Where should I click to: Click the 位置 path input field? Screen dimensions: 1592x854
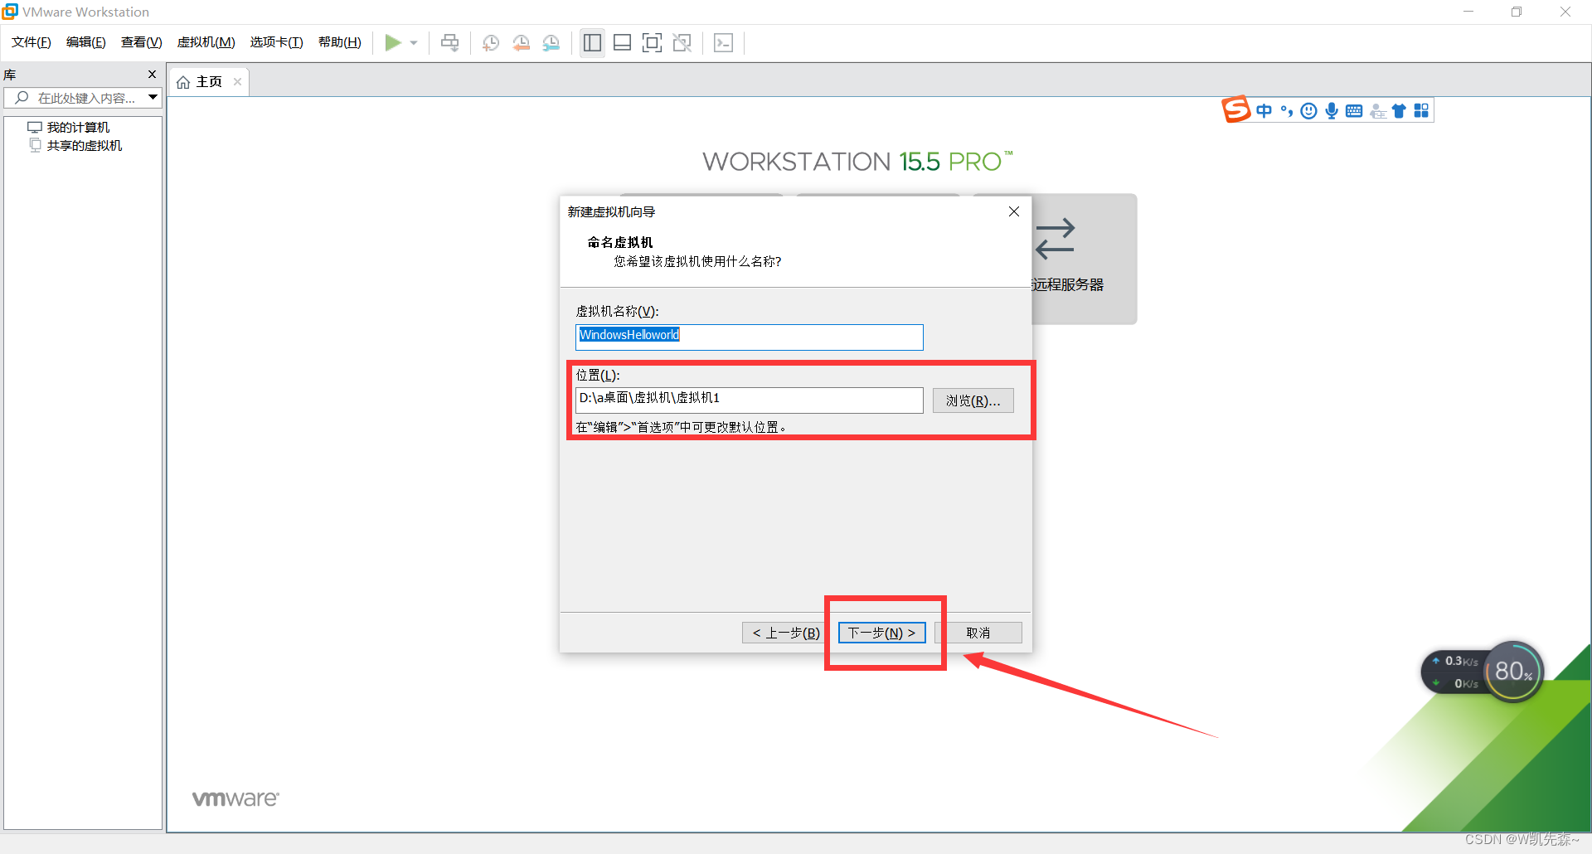click(x=750, y=400)
